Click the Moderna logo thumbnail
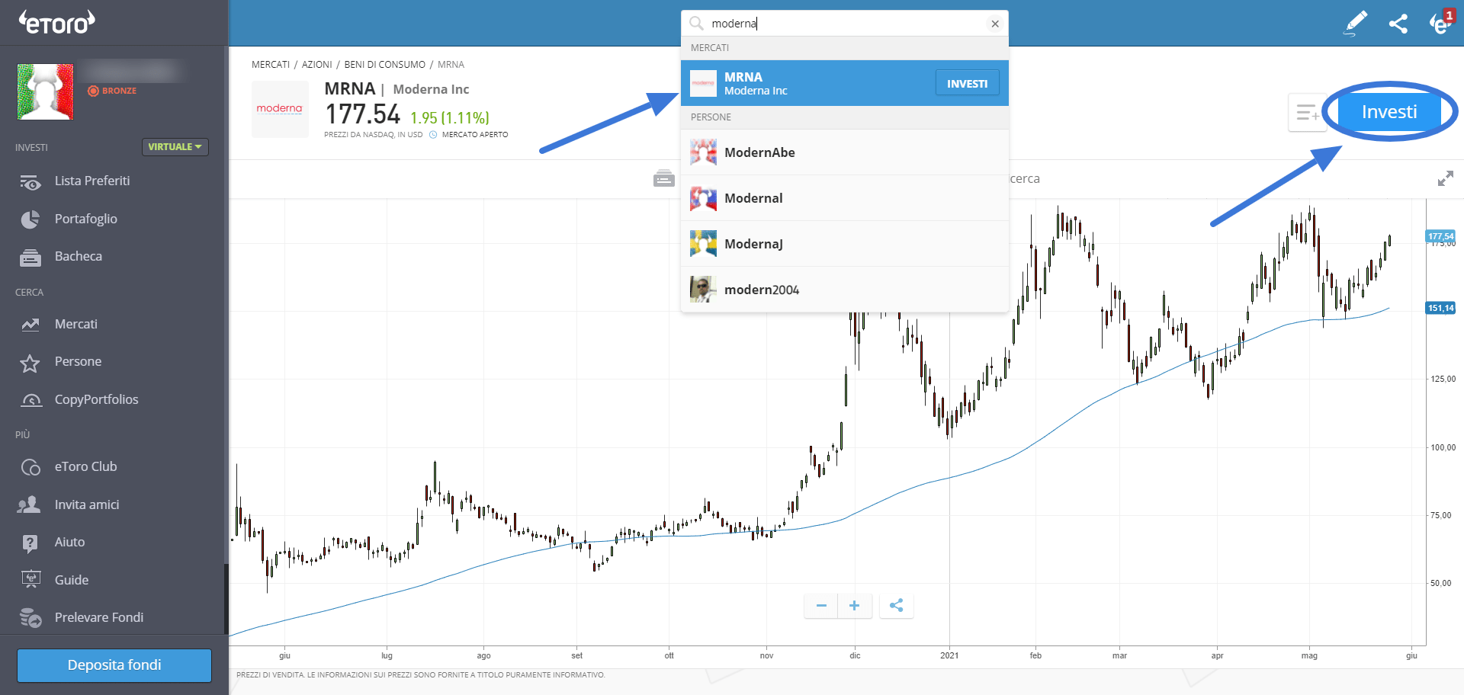Viewport: 1464px width, 695px height. coord(280,109)
